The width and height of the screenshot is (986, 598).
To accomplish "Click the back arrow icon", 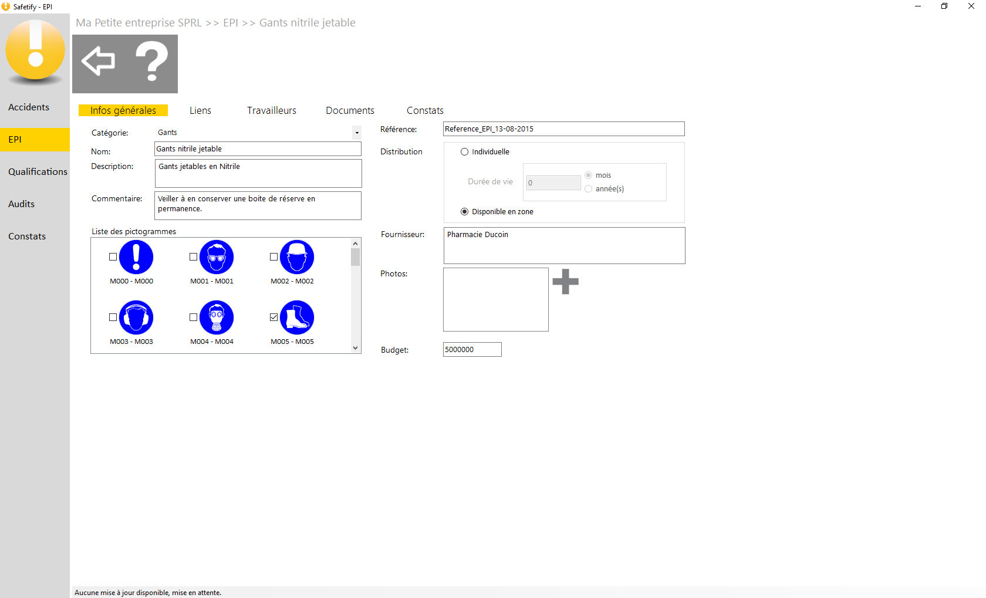I will (98, 61).
